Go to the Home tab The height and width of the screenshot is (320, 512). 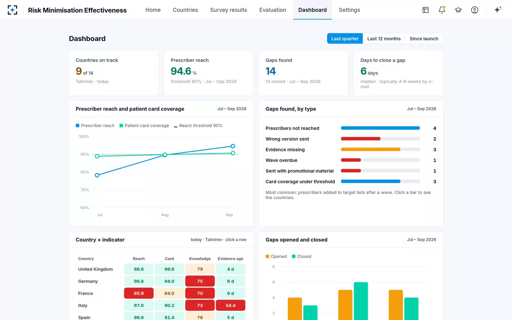153,10
